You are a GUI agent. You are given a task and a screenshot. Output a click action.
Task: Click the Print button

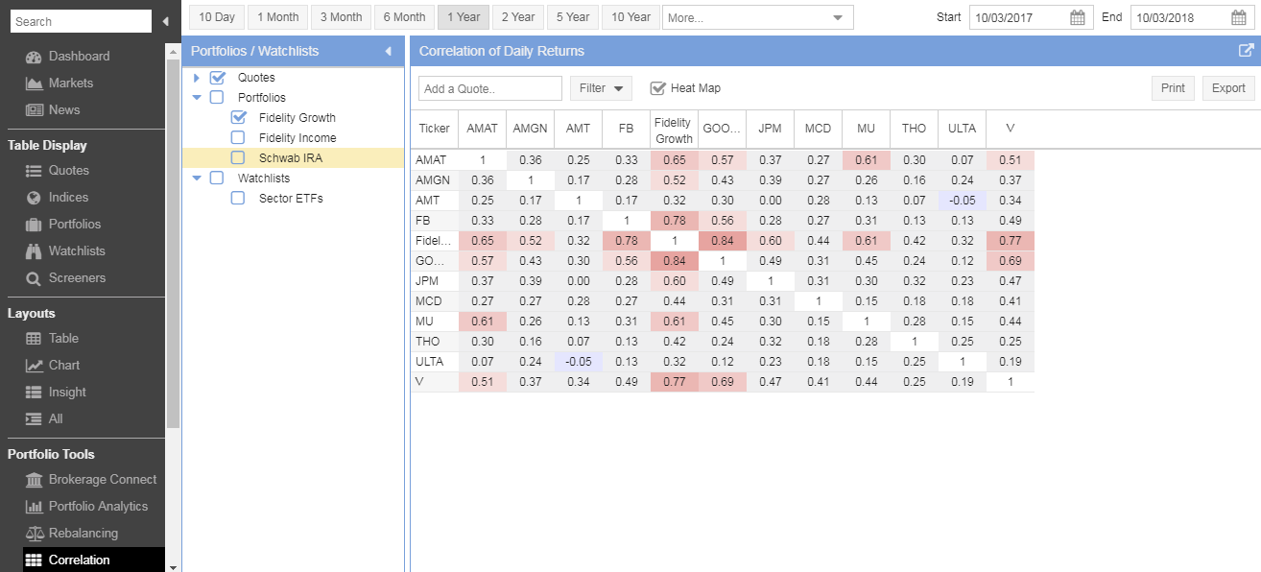click(1173, 88)
